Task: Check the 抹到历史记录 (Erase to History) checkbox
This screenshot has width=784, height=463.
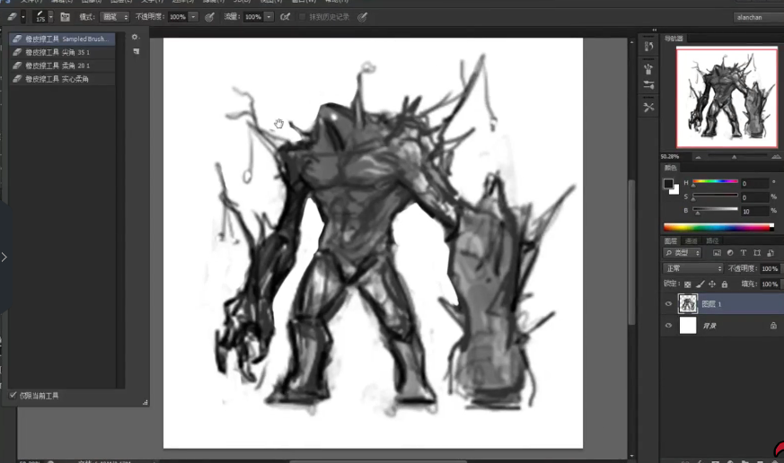Action: coord(302,17)
